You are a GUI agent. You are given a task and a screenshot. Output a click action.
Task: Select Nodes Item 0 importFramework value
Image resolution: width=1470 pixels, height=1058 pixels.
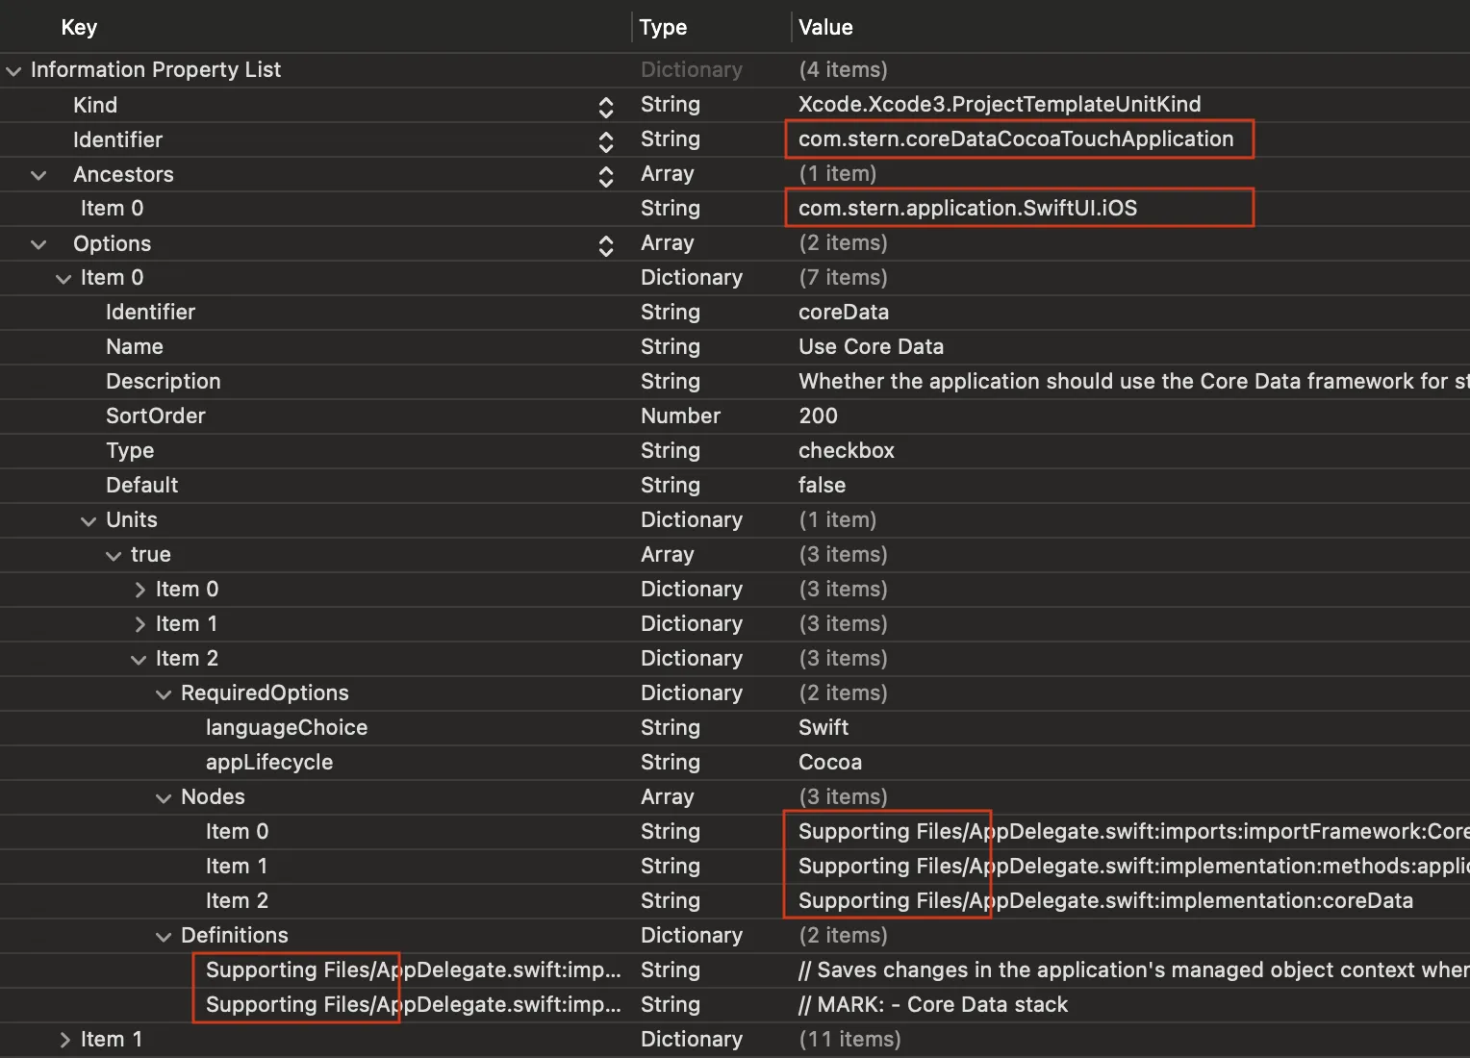pyautogui.click(x=1133, y=831)
